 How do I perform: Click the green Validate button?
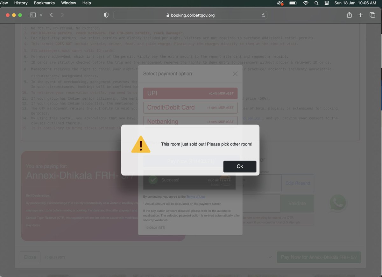[297, 203]
